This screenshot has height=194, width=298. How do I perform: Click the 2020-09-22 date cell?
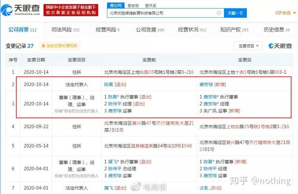(x=36, y=127)
